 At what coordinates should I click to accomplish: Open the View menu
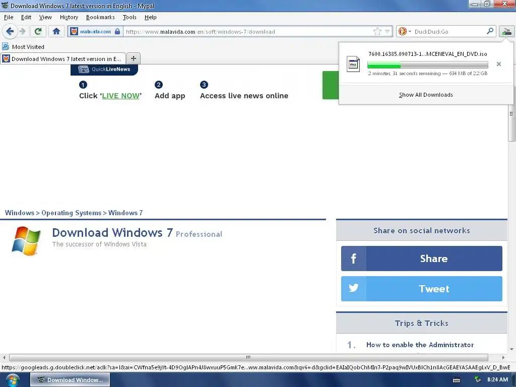(45, 18)
